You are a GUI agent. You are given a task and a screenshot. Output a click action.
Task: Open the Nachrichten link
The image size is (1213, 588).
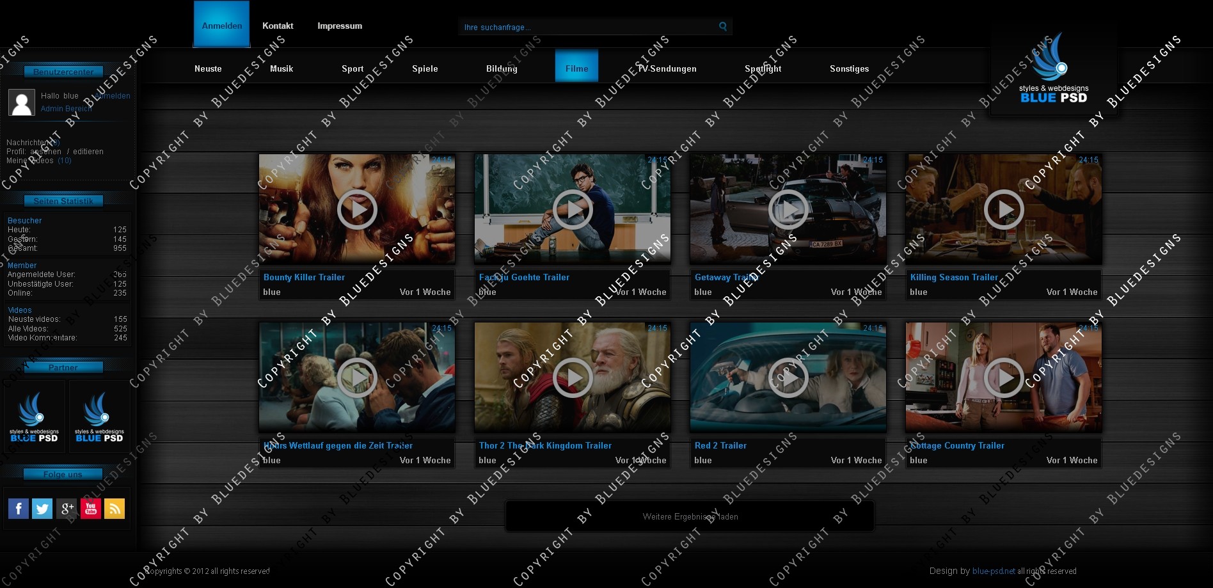tap(33, 143)
